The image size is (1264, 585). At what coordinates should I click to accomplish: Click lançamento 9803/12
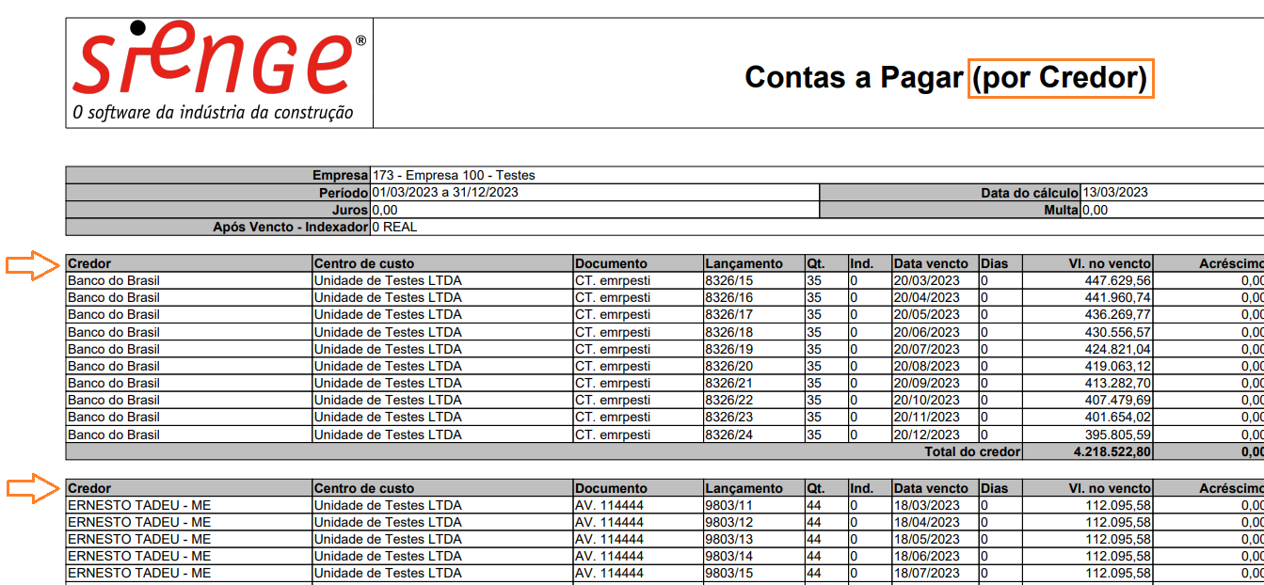click(x=729, y=522)
